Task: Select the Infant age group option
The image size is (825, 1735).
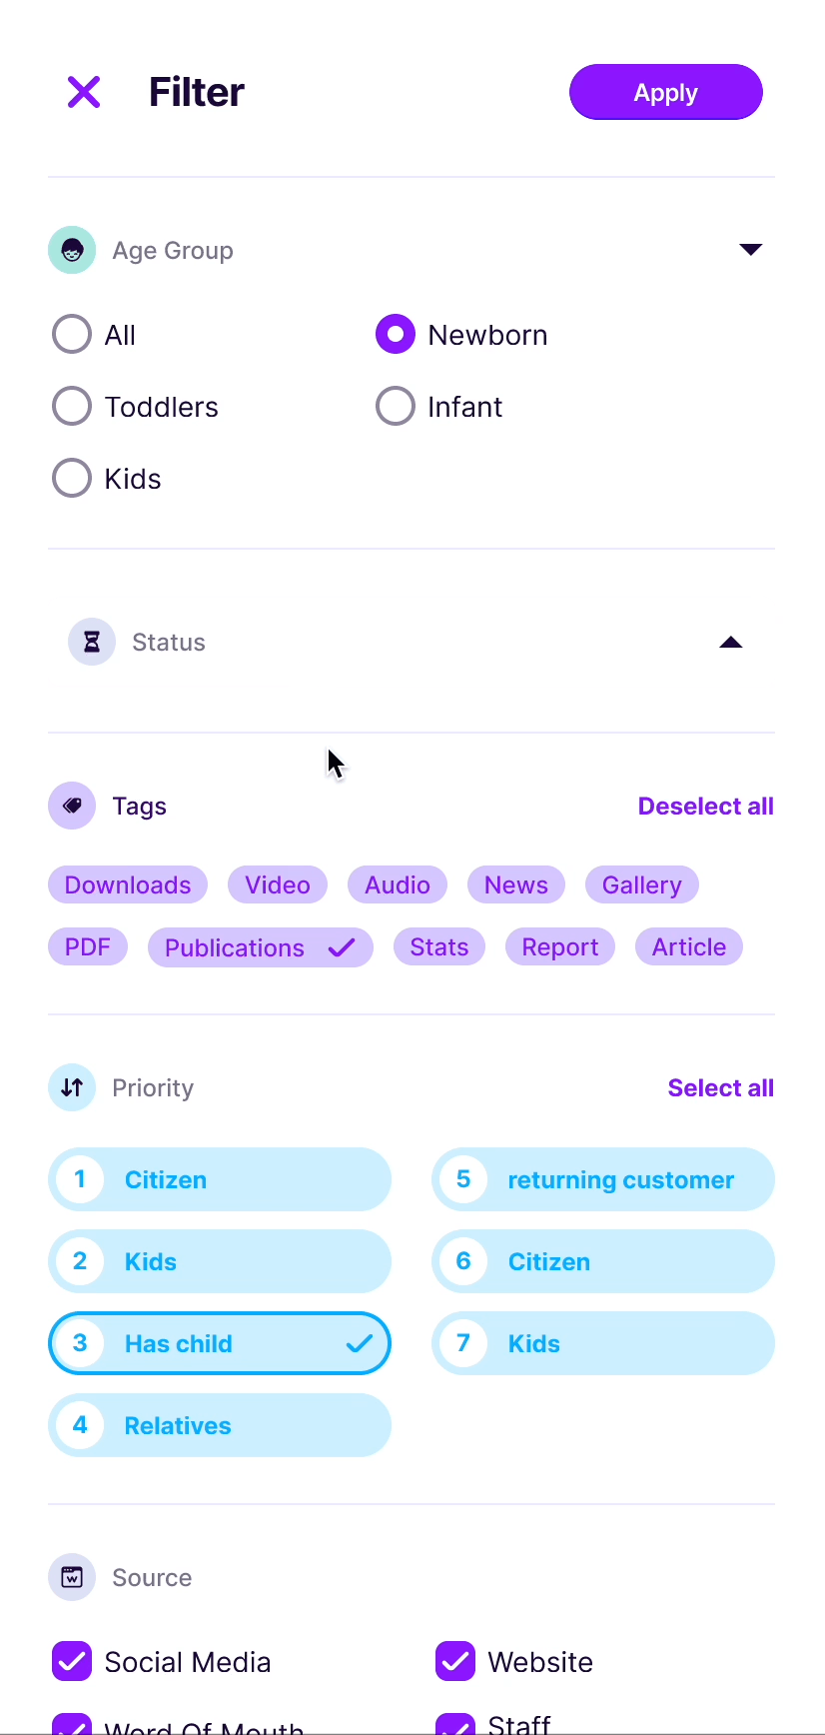Action: tap(396, 407)
